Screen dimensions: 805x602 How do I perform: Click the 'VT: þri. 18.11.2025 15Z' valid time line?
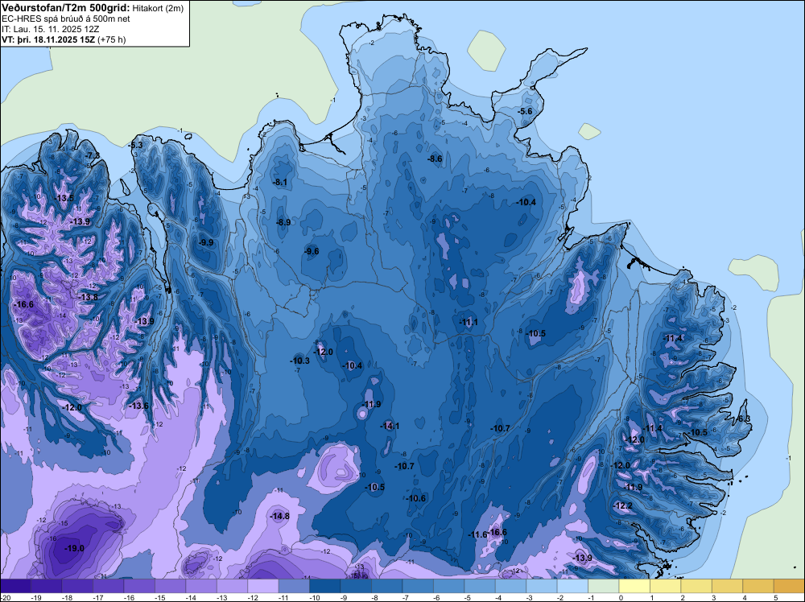48,39
